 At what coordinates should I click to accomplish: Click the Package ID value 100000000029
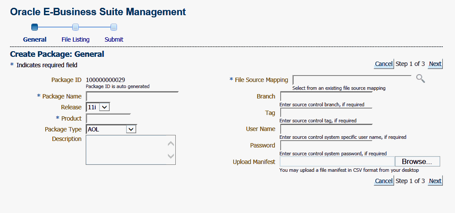106,80
